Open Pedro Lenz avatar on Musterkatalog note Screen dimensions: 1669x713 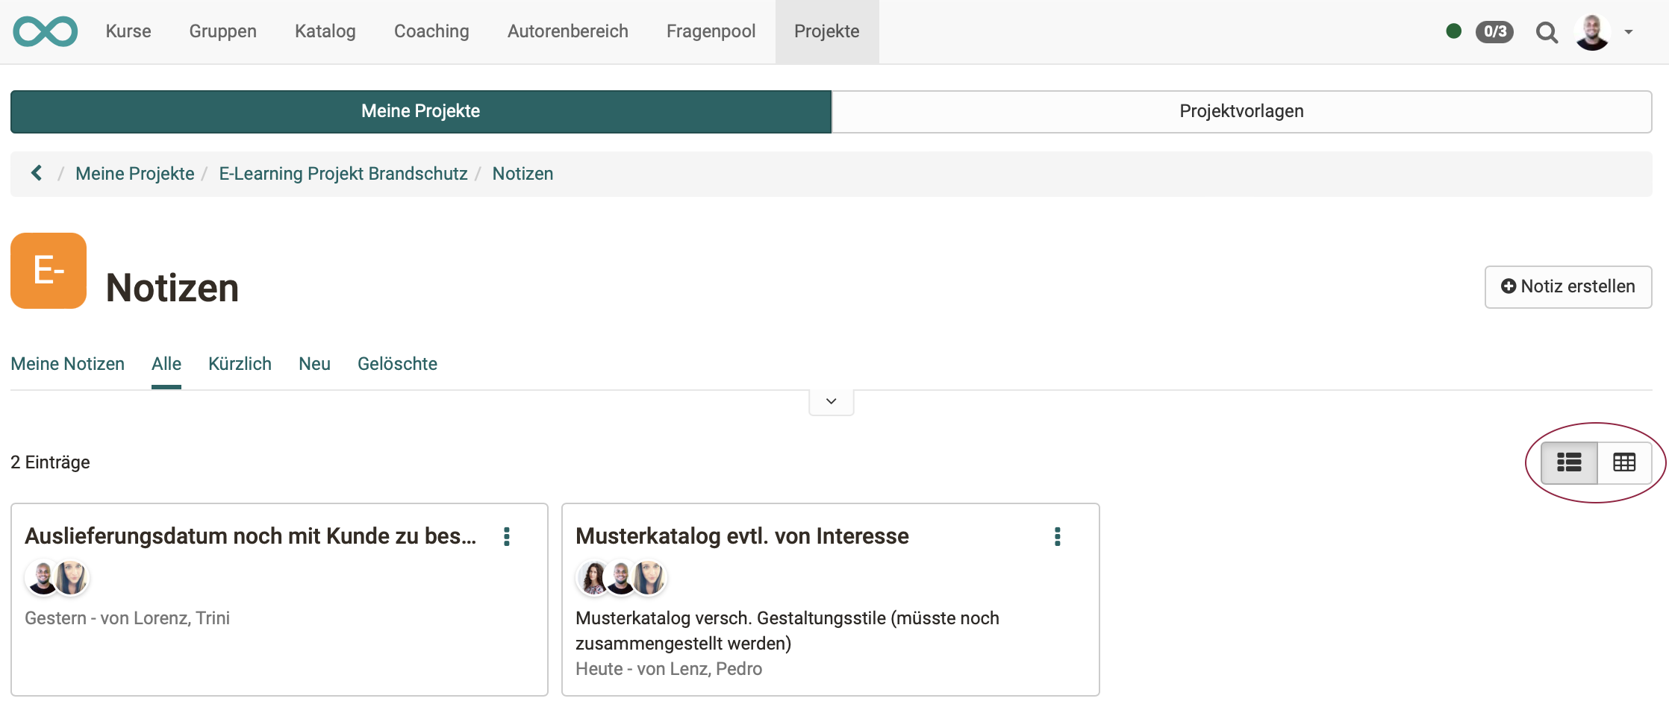(x=620, y=578)
